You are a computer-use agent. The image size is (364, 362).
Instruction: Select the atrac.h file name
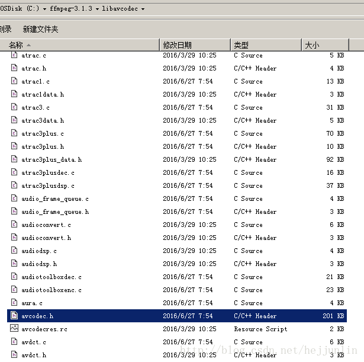click(x=34, y=69)
